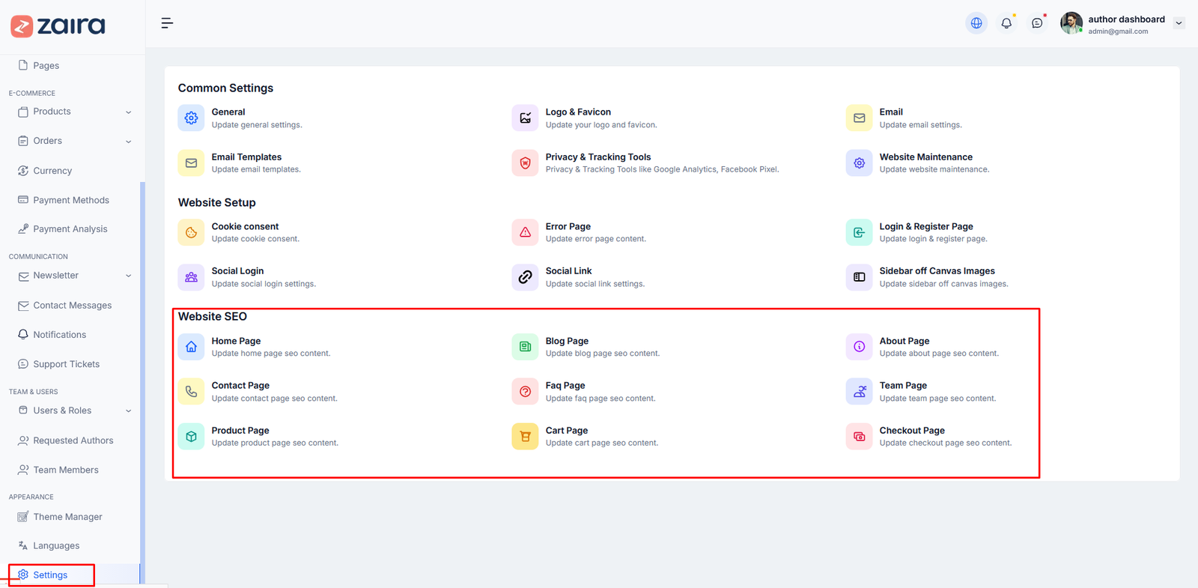Viewport: 1198px width, 588px height.
Task: Click the General settings gear icon
Action: coord(191,118)
